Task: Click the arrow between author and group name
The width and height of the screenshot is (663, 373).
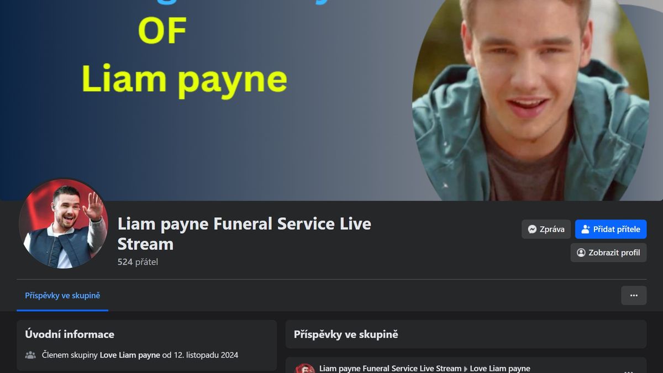Action: coord(466,369)
